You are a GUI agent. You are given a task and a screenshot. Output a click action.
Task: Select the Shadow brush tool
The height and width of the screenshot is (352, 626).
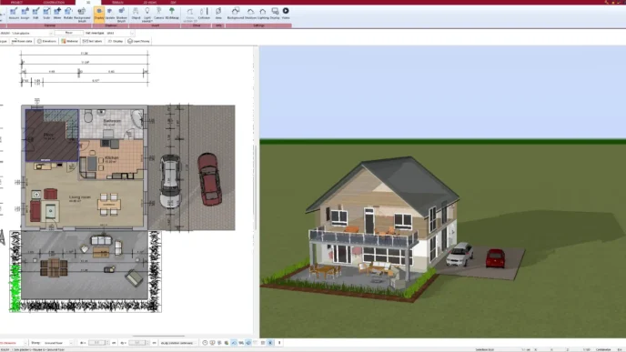(121, 14)
